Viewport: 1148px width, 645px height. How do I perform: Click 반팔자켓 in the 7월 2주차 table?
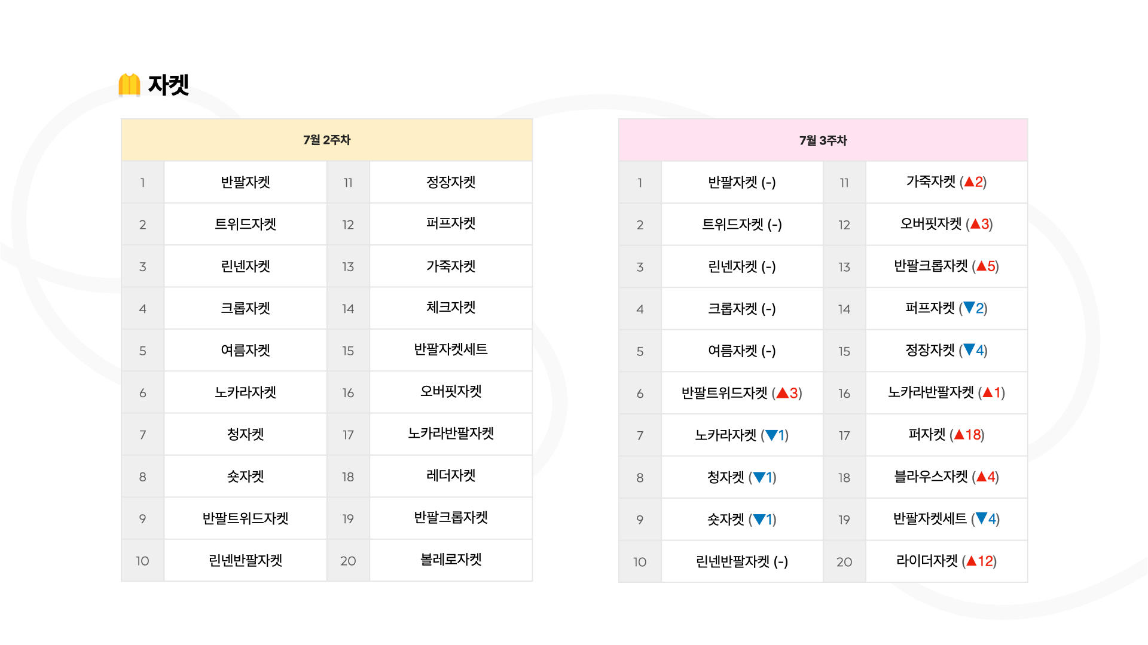pos(245,182)
